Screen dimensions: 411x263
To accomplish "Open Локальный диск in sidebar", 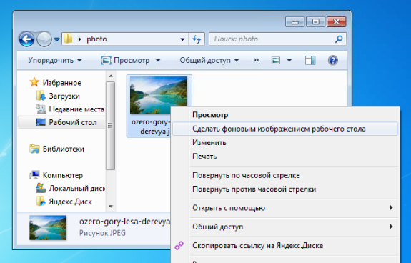I will (76, 189).
